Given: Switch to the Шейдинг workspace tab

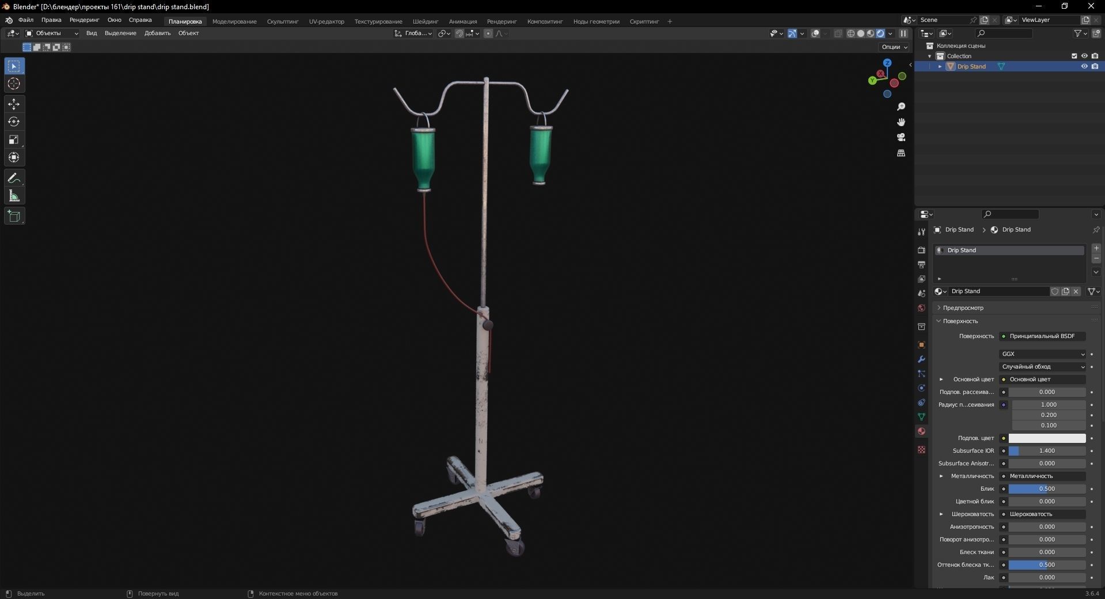Looking at the screenshot, I should [426, 21].
